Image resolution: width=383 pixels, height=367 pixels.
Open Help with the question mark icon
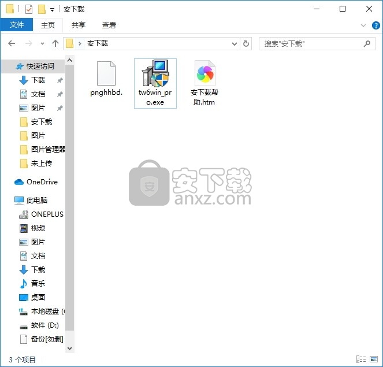(x=375, y=25)
